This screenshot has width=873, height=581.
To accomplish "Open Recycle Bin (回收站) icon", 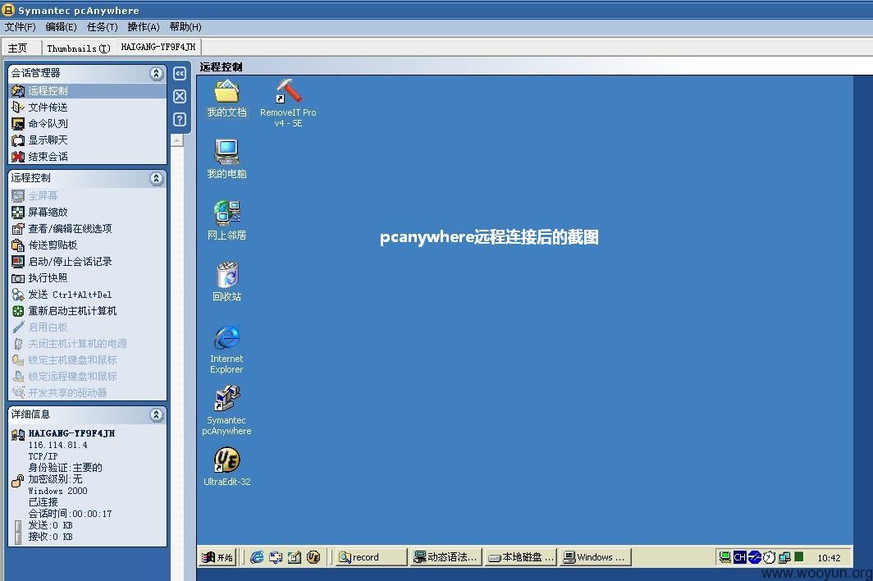I will tap(226, 281).
